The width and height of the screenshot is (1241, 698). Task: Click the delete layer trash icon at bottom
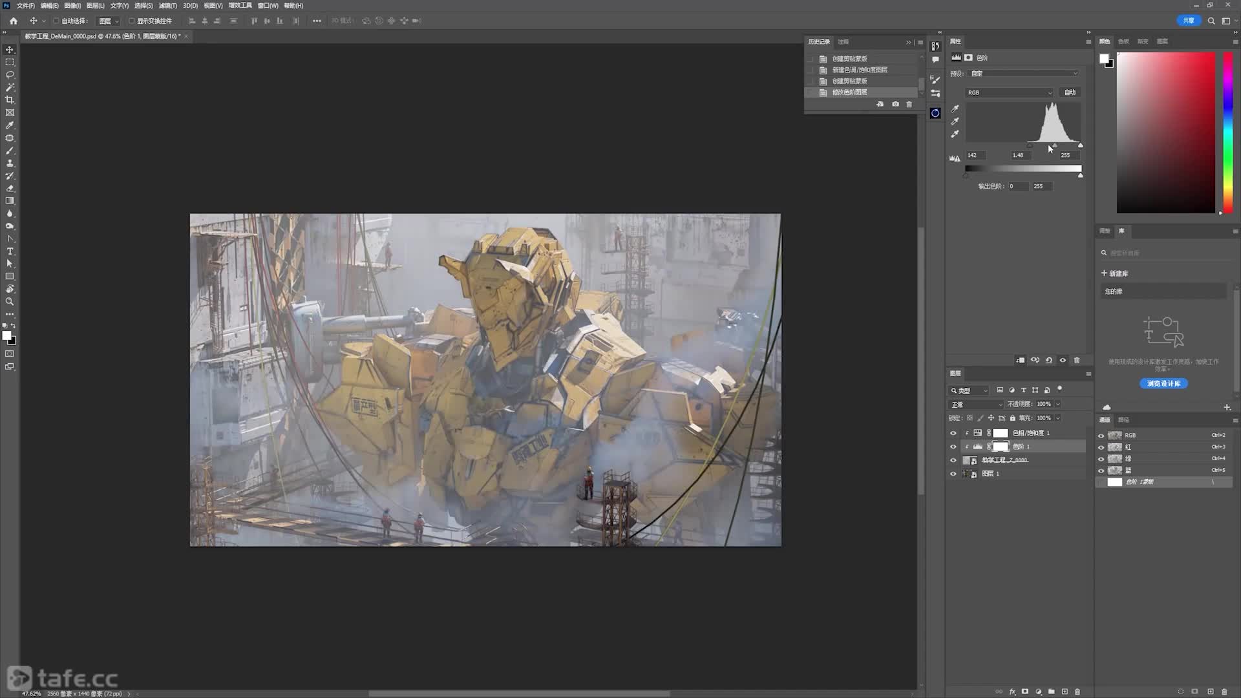coord(1077,692)
